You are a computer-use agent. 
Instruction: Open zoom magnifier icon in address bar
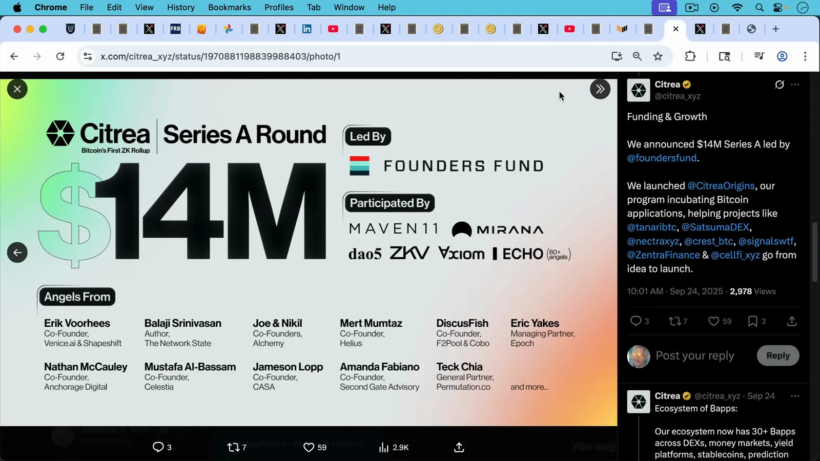click(x=637, y=56)
